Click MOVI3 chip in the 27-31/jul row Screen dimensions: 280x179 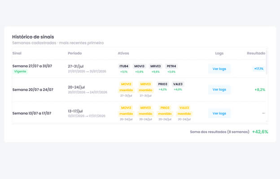(x=139, y=66)
